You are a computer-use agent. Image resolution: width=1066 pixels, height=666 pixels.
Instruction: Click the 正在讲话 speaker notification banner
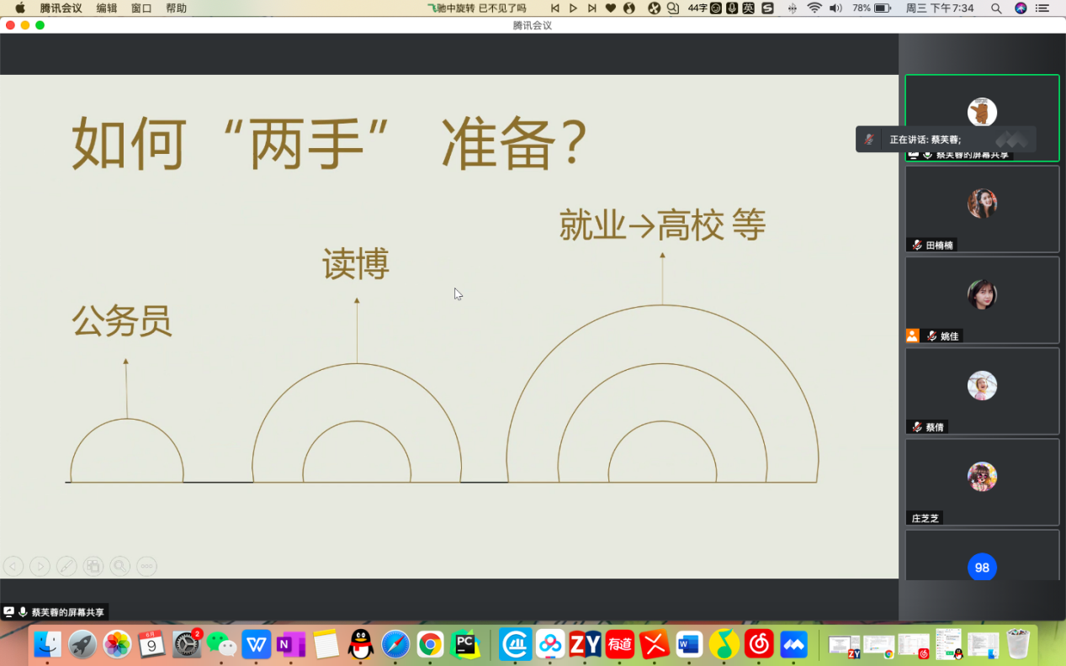click(946, 140)
